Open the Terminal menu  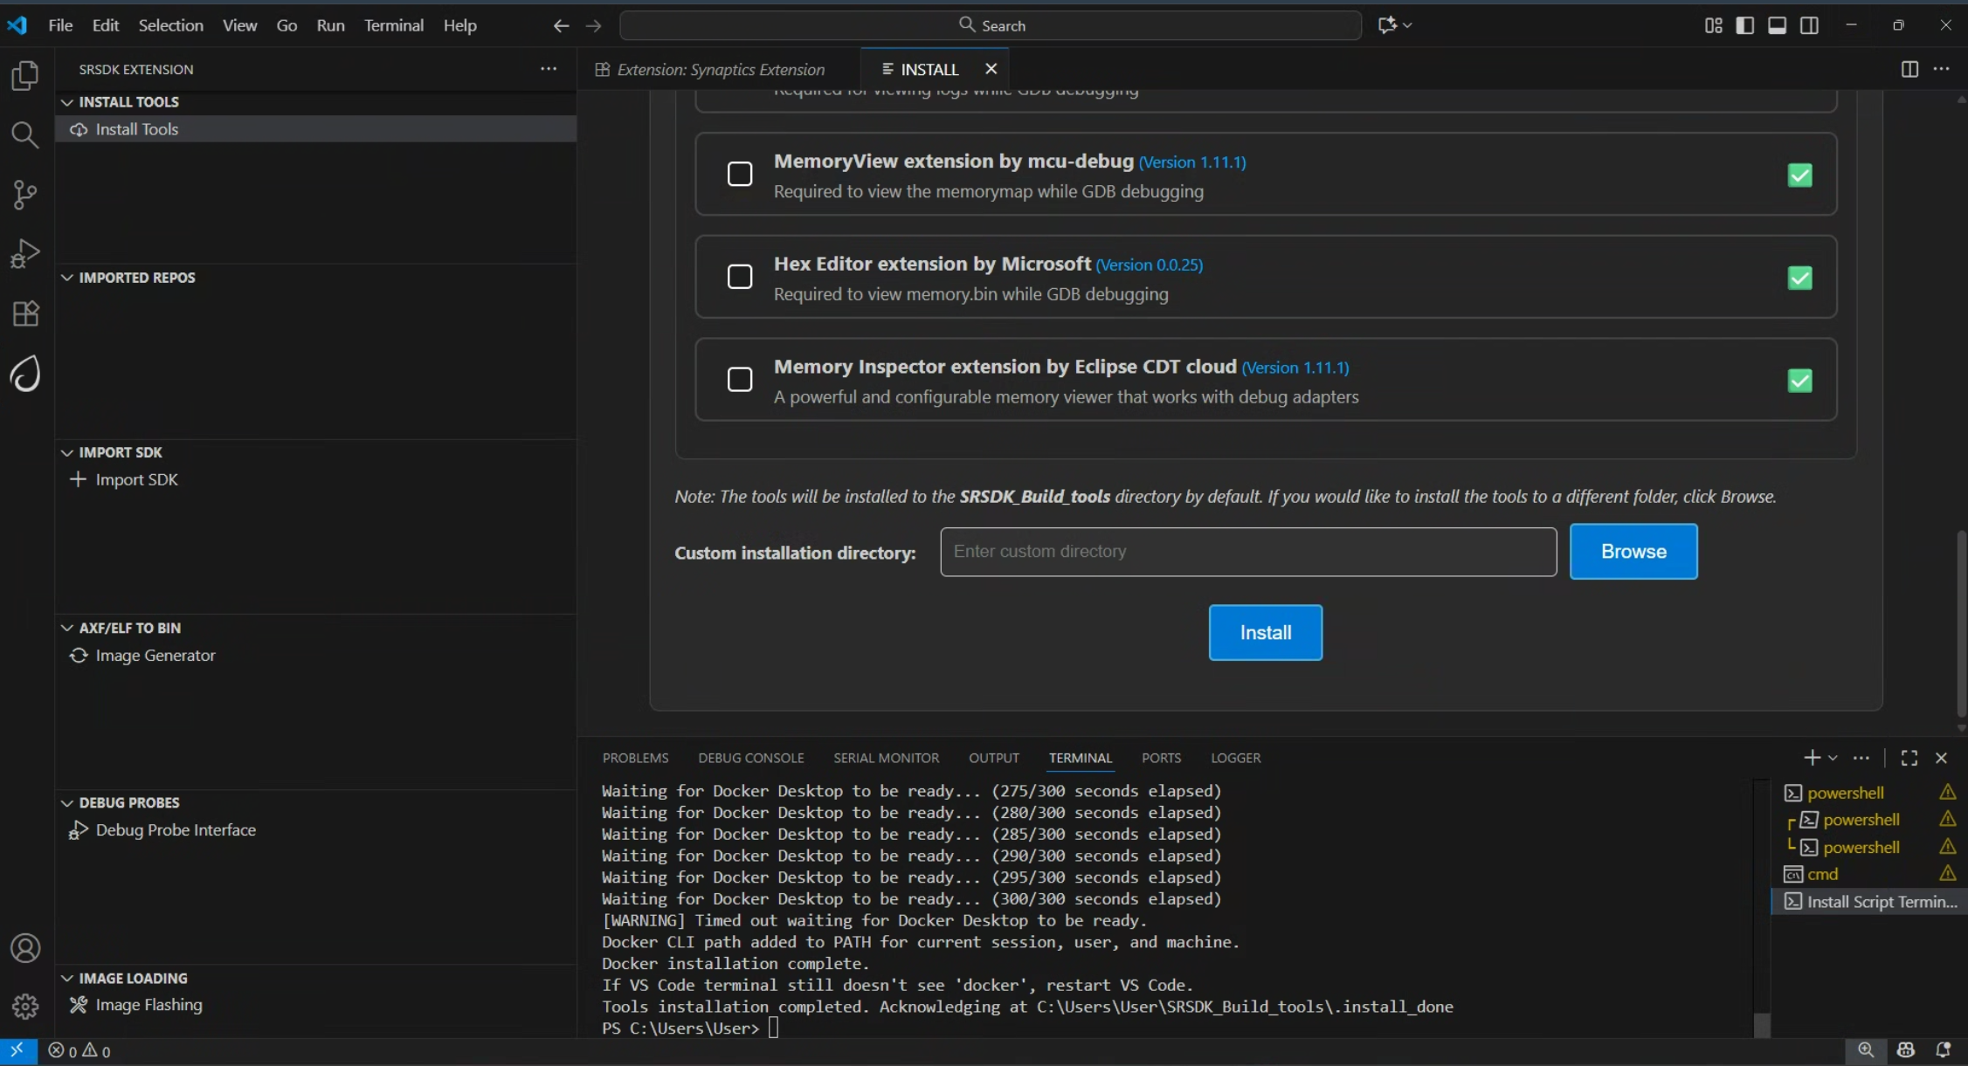tap(393, 25)
